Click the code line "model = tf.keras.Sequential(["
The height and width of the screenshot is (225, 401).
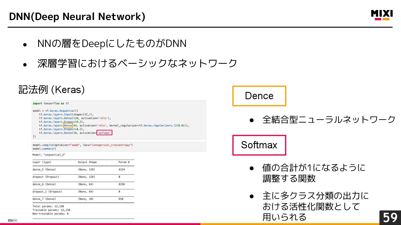[55, 111]
